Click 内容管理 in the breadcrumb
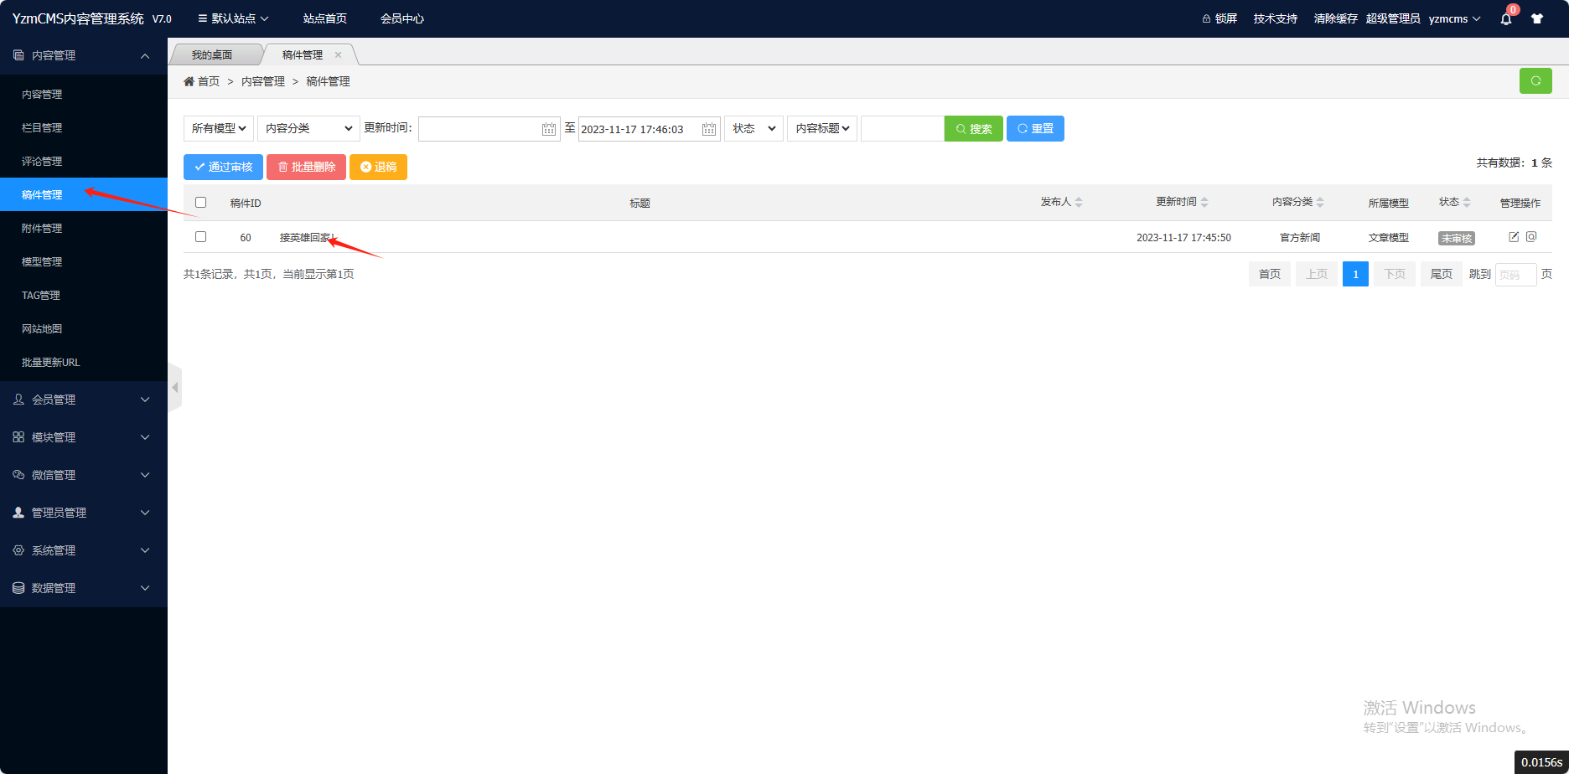 point(263,81)
